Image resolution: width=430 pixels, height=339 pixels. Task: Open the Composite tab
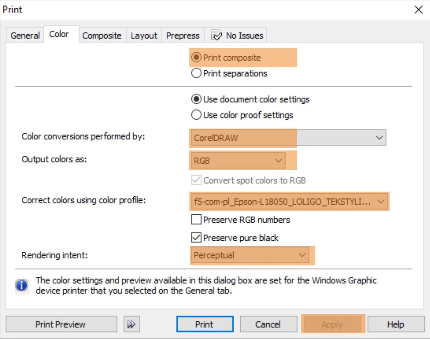pos(102,36)
